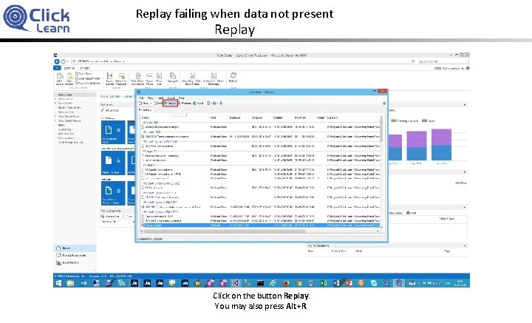The height and width of the screenshot is (323, 532).
Task: Click the Sales Invoice ribbon icon
Action: point(69,78)
